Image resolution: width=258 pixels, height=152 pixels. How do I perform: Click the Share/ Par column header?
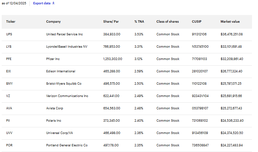point(111,22)
